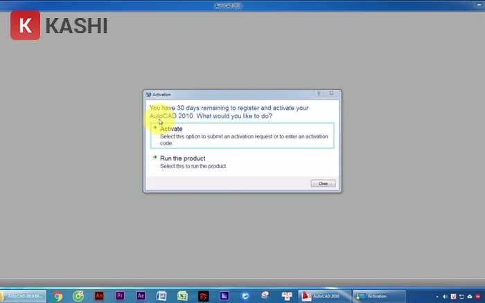Click the green arrow beside Activate

(155, 127)
